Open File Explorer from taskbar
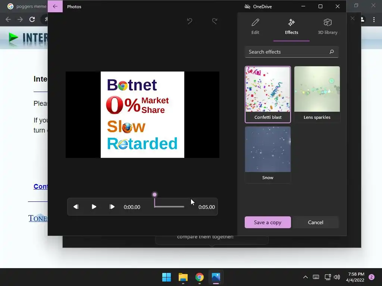Image resolution: width=382 pixels, height=286 pixels. pos(183,277)
